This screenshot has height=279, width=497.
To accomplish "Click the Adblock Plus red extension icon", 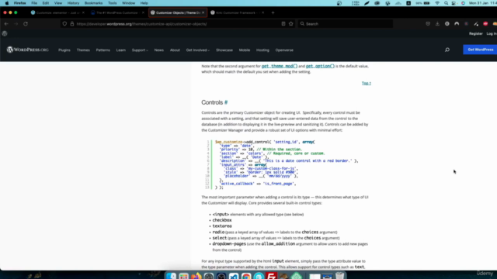I will click(485, 24).
